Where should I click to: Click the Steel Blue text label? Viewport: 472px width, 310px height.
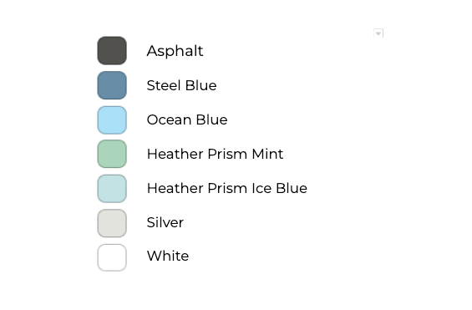coord(181,85)
